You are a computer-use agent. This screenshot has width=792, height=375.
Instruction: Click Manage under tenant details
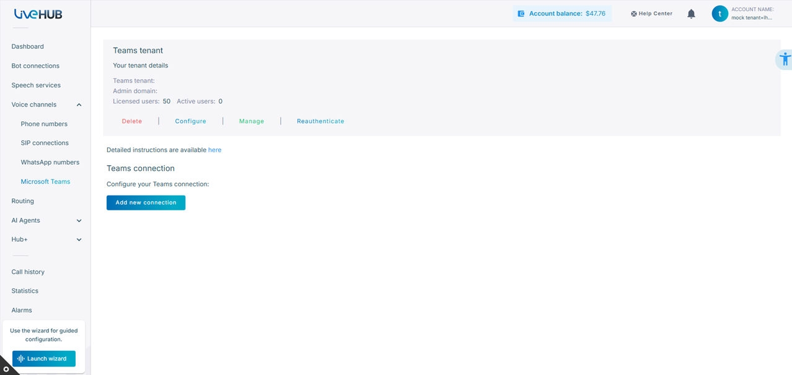[252, 121]
